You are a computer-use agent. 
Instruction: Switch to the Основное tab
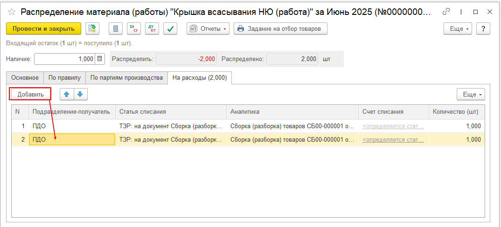point(25,78)
